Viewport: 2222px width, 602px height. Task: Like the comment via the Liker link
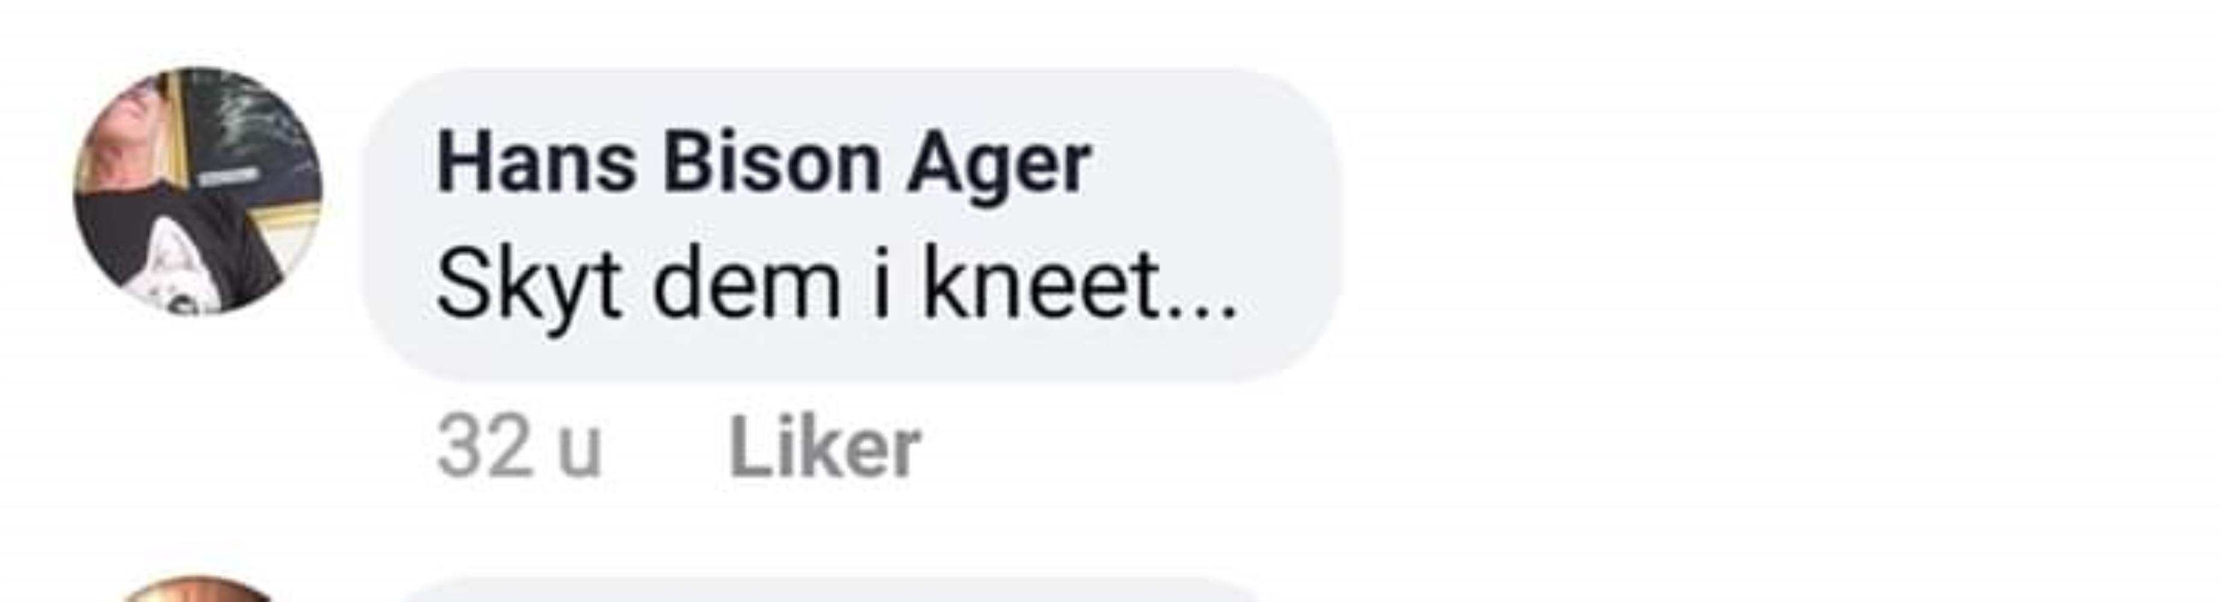pos(825,448)
